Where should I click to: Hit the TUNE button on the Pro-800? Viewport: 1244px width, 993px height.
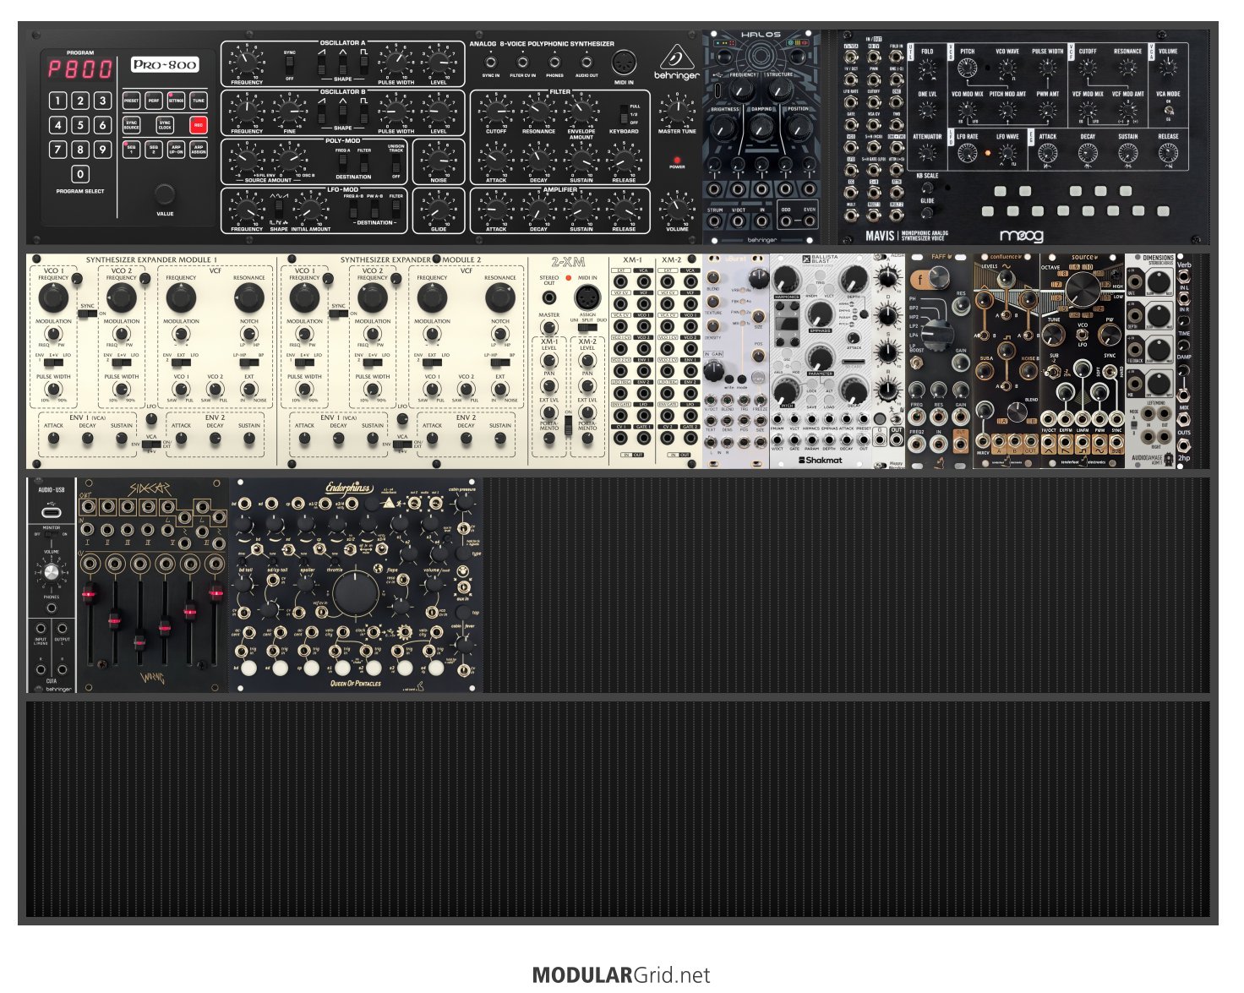[x=199, y=101]
